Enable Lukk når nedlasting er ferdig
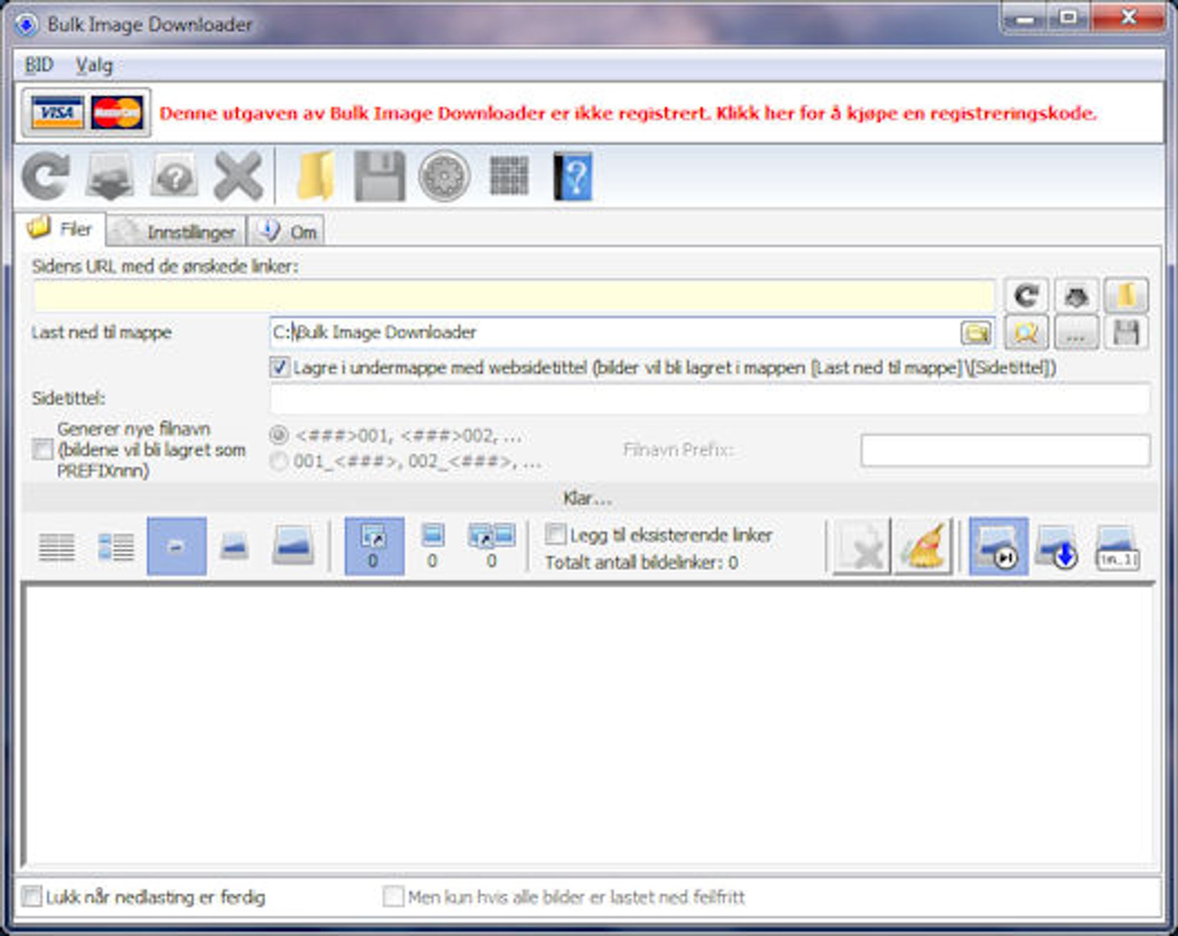The height and width of the screenshot is (936, 1178). click(31, 897)
